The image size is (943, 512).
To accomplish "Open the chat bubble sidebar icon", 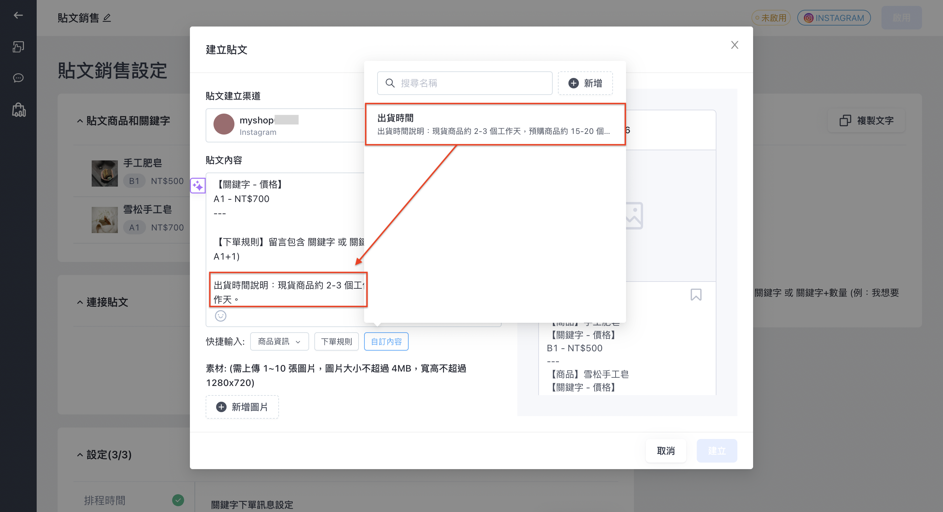I will click(18, 78).
